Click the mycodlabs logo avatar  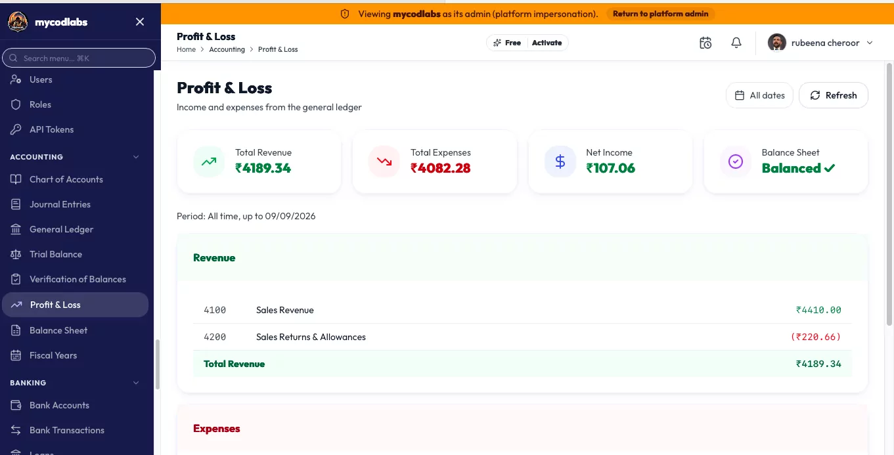[x=17, y=22]
